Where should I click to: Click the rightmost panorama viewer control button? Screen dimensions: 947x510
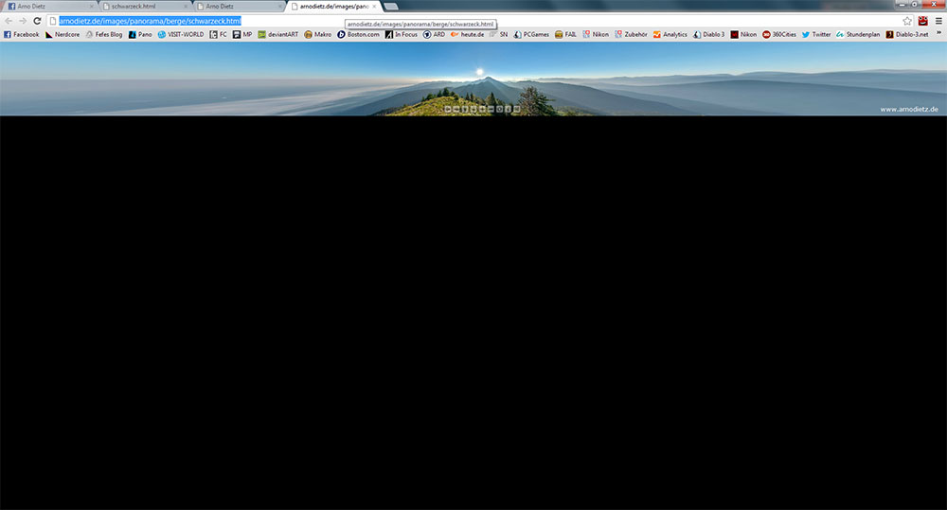click(517, 109)
